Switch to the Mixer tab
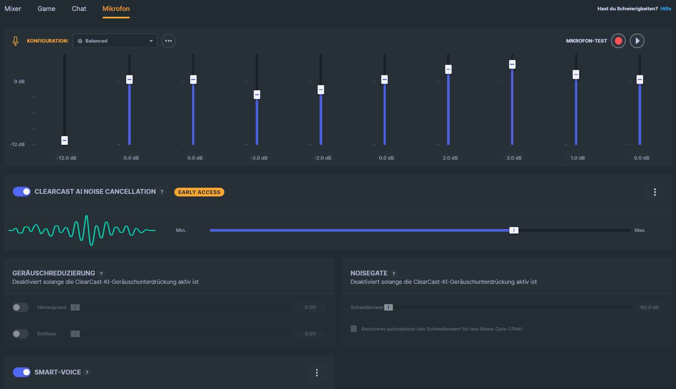Screen dimensions: 676x389 [13, 9]
